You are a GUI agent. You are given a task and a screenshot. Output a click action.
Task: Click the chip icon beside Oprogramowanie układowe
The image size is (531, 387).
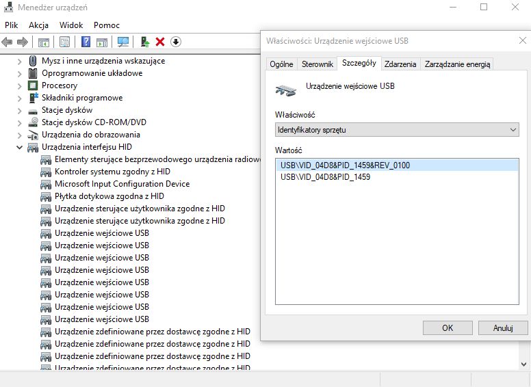click(x=33, y=73)
